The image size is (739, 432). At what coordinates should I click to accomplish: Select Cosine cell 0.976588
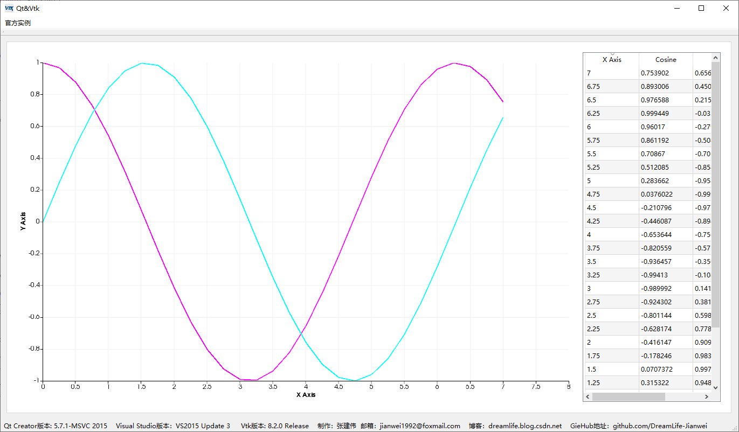(666, 100)
